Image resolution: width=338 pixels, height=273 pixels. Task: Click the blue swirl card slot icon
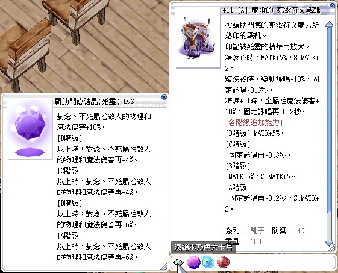(x=208, y=262)
